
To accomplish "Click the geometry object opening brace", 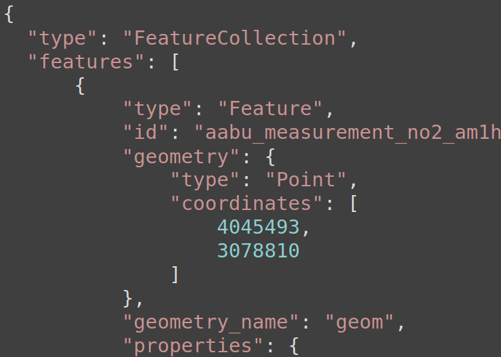I will point(270,156).
